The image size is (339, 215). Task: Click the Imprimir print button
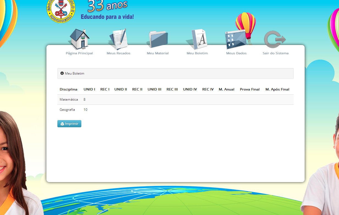click(69, 124)
